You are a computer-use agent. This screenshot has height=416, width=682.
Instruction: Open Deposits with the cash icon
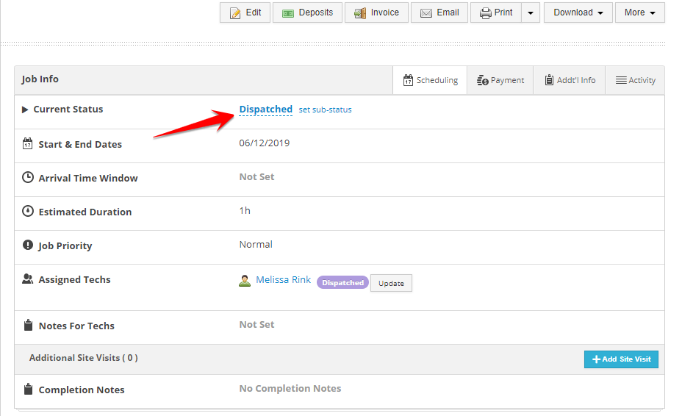[307, 12]
